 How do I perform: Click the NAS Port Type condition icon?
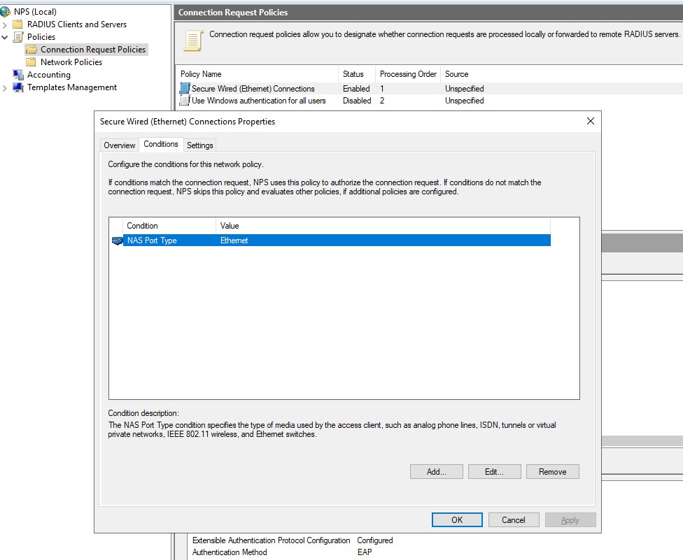coord(117,240)
